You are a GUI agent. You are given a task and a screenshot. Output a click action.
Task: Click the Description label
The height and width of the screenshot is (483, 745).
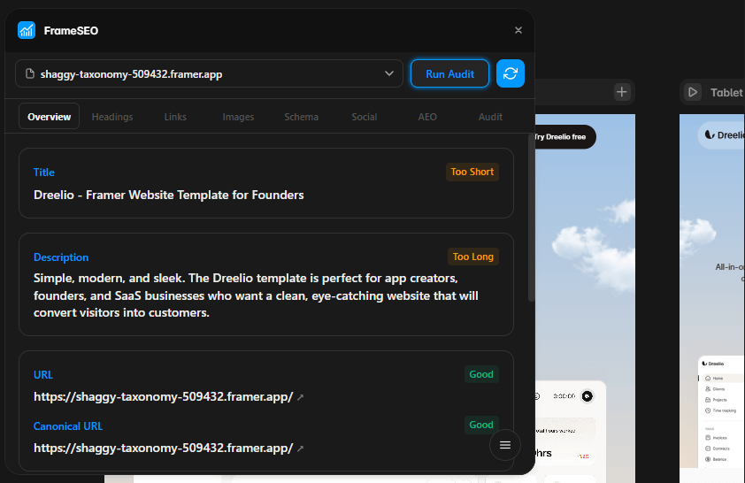(x=61, y=257)
